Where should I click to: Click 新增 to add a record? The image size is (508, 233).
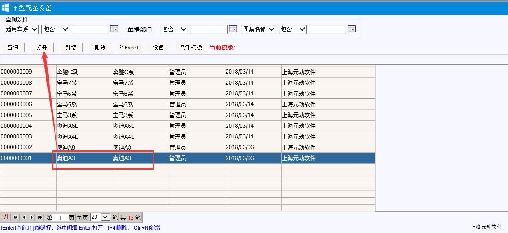(71, 47)
